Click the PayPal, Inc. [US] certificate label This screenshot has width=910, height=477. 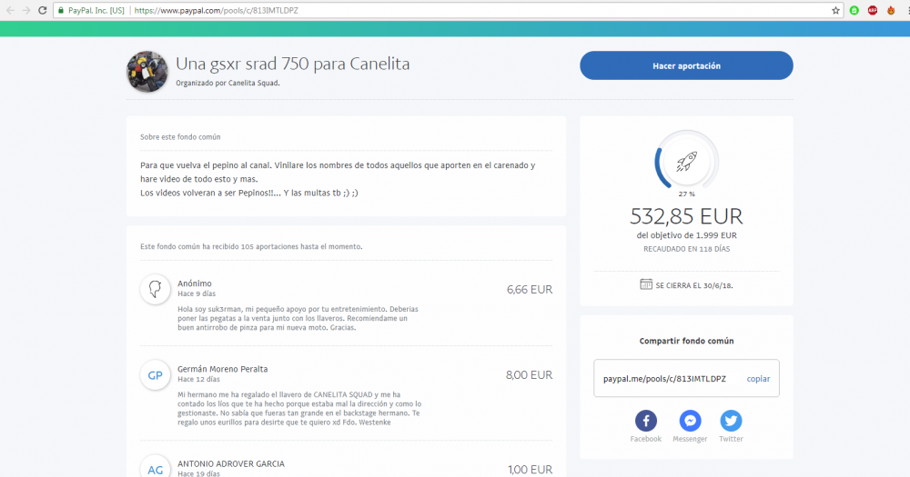point(96,10)
